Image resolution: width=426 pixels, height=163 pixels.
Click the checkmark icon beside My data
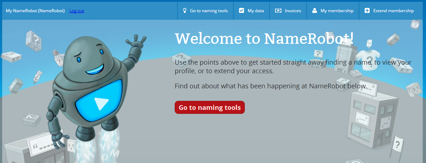(241, 10)
